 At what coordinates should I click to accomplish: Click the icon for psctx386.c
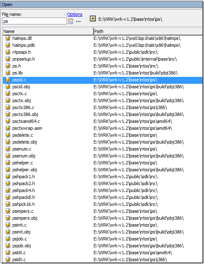point(8,107)
